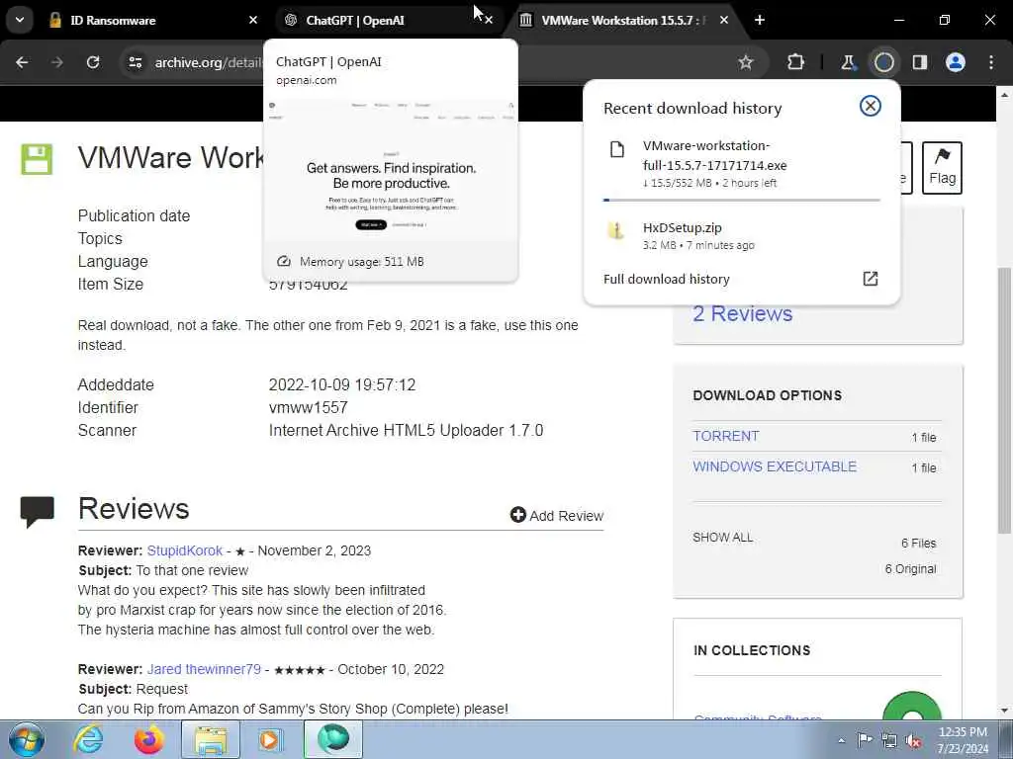
Task: Download via the TORRENT option
Action: 725,436
